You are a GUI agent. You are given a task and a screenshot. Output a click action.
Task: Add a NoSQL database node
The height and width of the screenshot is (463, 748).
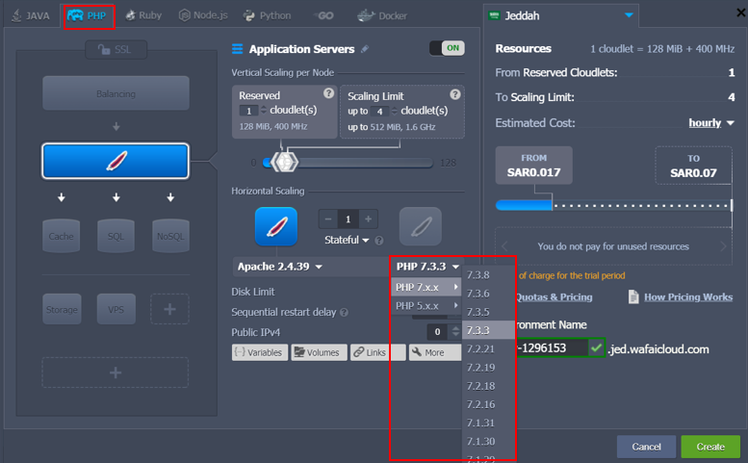[x=170, y=236]
